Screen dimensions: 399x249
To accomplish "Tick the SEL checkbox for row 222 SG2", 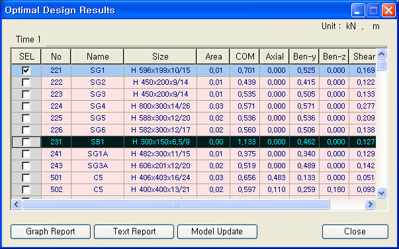I will pos(26,83).
